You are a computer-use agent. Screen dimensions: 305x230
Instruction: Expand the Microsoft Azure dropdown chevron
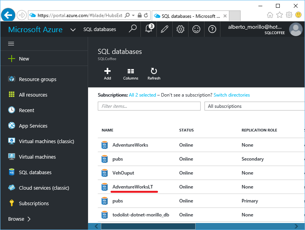pos(73,30)
